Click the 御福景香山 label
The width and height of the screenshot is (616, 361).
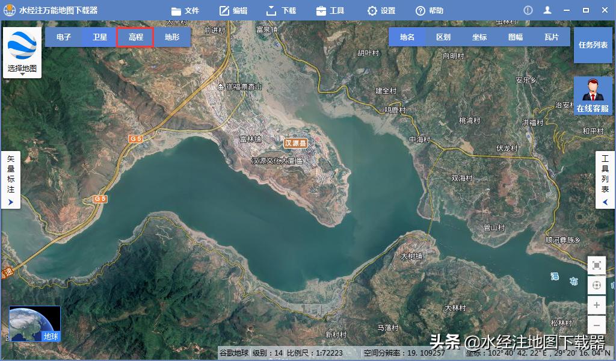click(244, 87)
